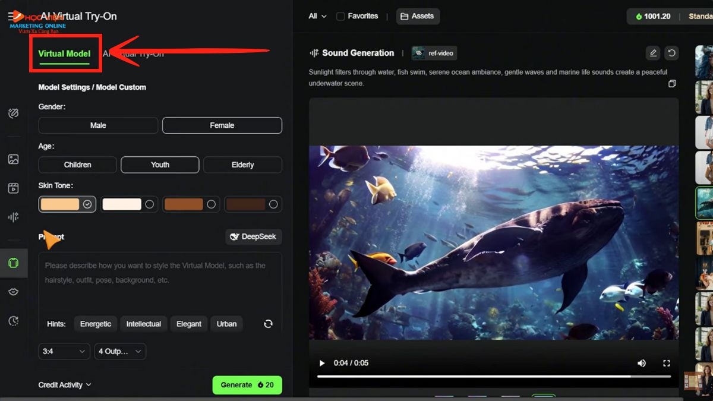Enable the Favorites checkbox
Screen dimensions: 713x401
[x=340, y=16]
